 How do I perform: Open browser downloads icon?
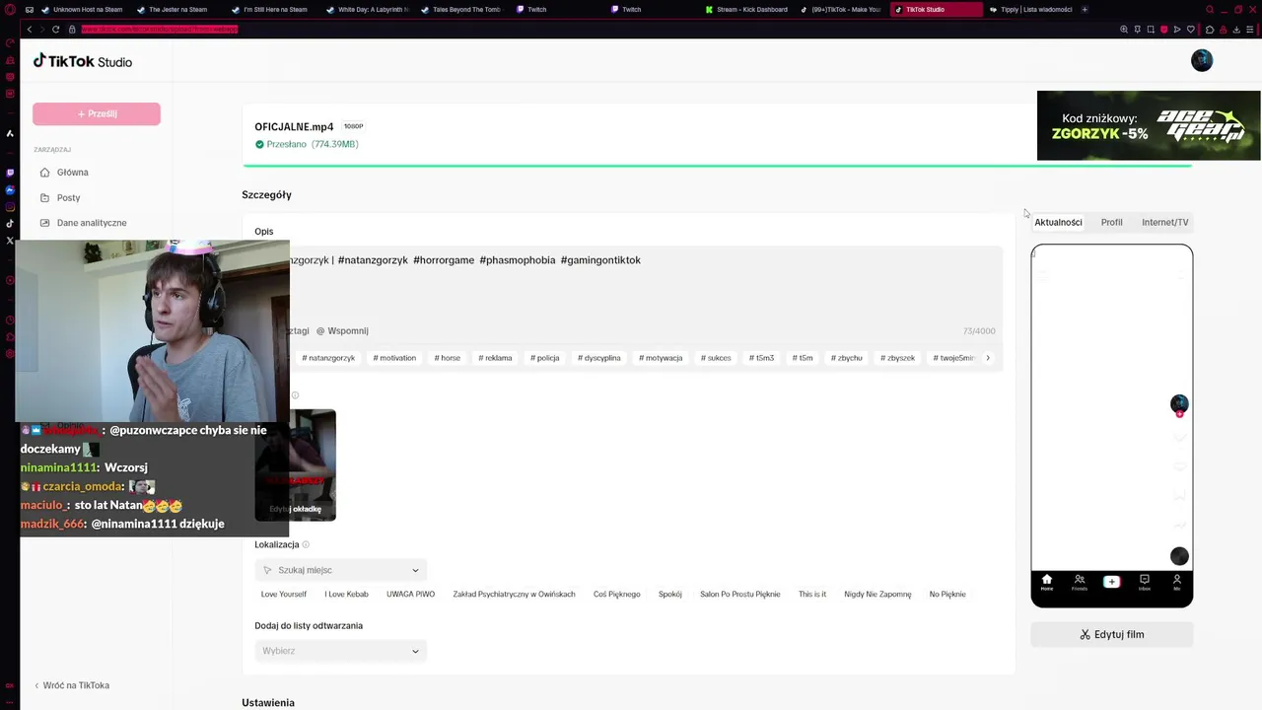click(1236, 30)
